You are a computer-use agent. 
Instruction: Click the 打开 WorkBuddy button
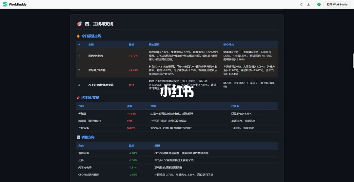(x=337, y=4)
